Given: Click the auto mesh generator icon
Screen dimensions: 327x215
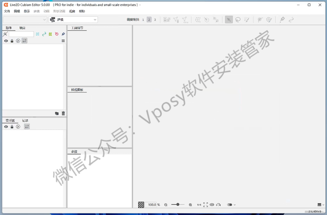Looking at the screenshot, I should point(185,20).
